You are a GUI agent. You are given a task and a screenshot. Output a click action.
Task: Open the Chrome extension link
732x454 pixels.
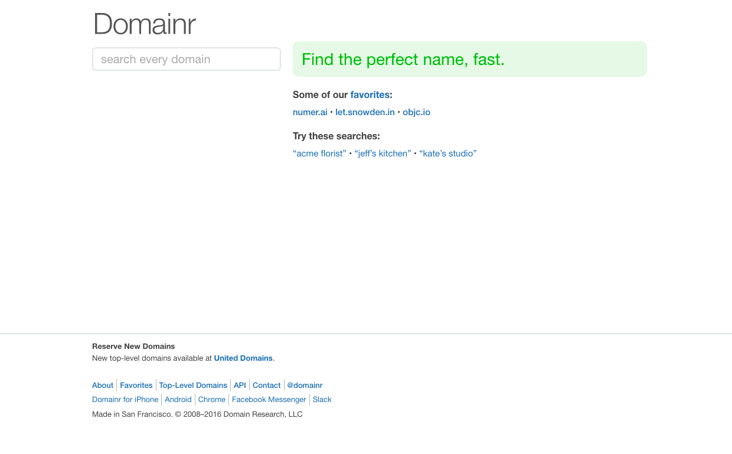(x=212, y=400)
